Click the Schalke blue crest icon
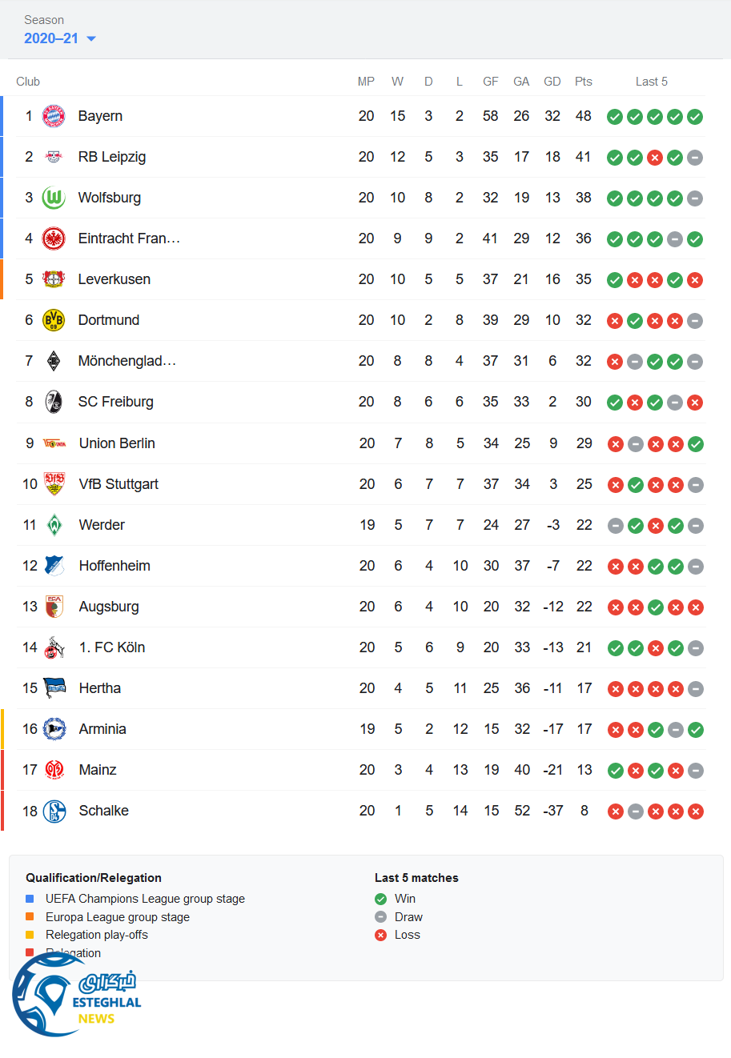The height and width of the screenshot is (1058, 731). pyautogui.click(x=54, y=811)
